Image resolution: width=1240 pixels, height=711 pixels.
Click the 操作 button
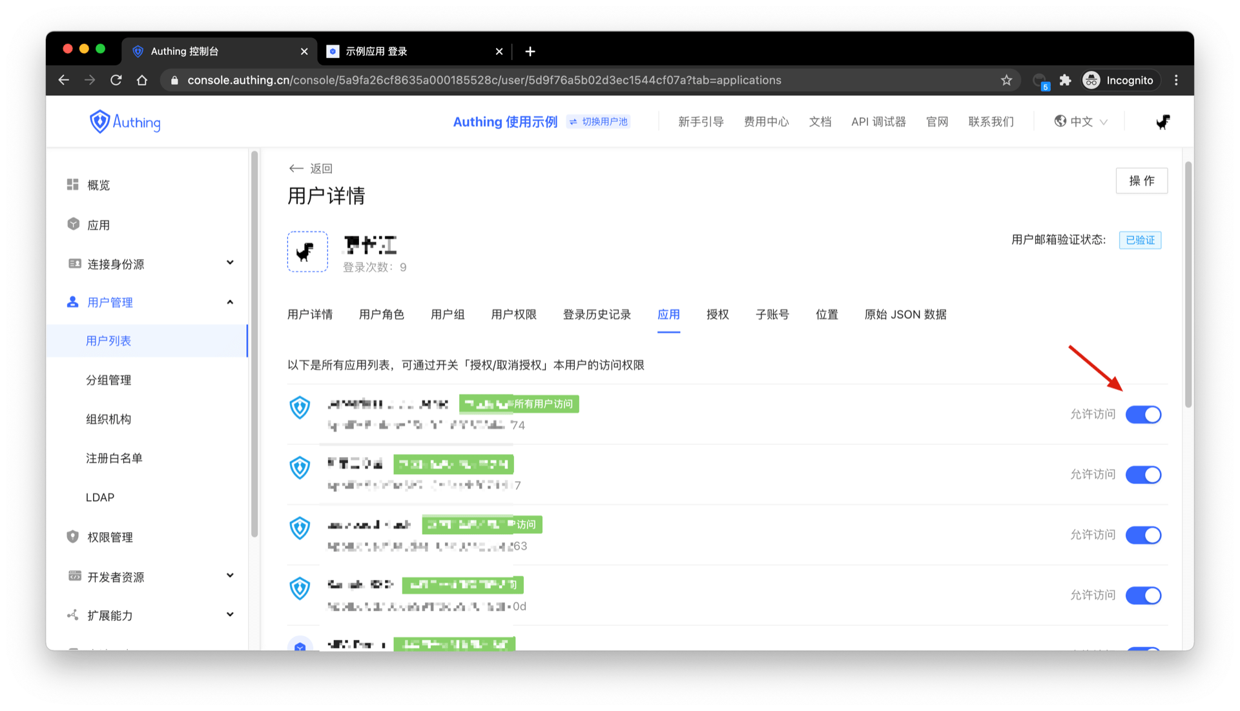(1141, 181)
